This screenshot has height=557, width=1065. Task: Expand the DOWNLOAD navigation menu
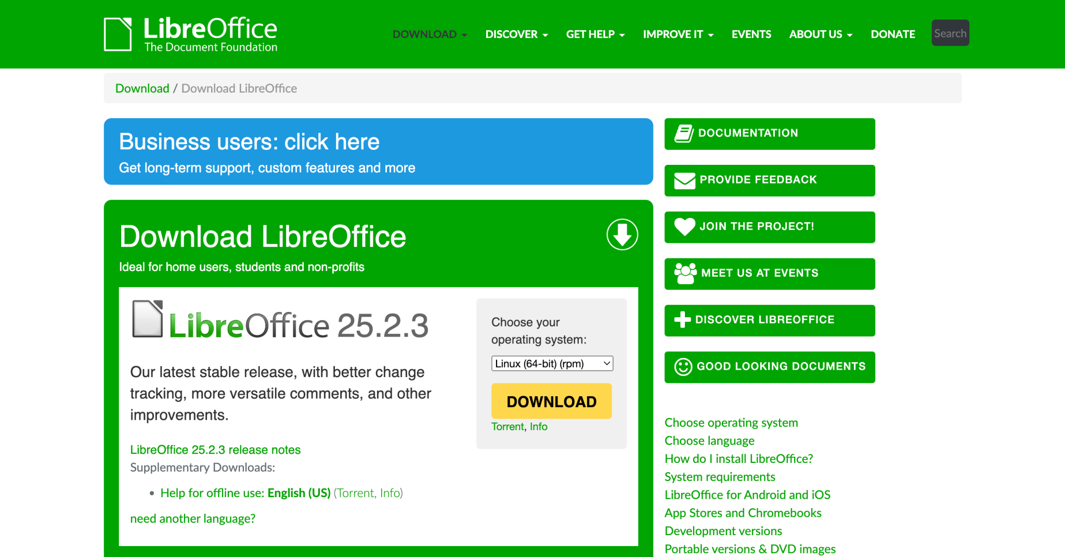coord(429,34)
